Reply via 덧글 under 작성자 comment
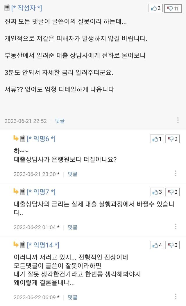 [60, 121]
